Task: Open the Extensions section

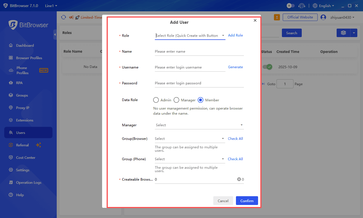Action: click(x=25, y=120)
